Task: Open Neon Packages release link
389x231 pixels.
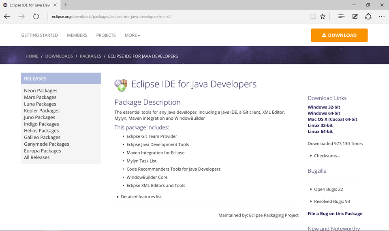Action: click(41, 91)
